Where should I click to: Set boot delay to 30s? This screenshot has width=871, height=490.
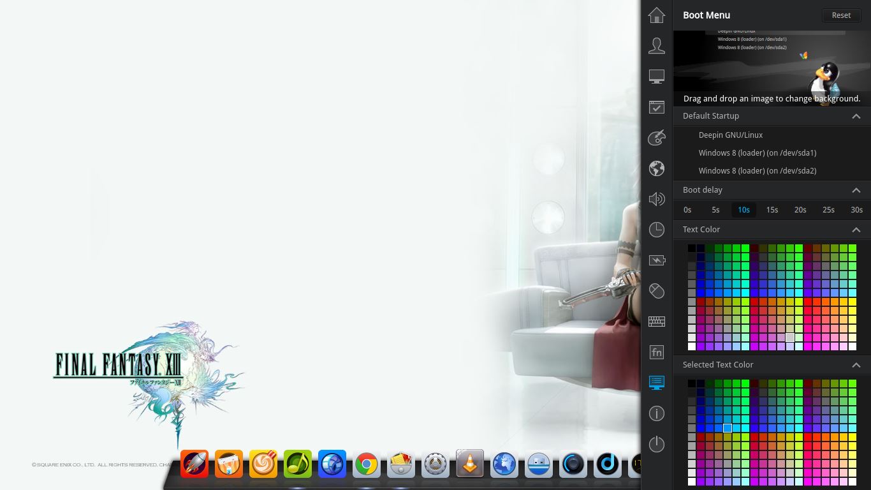[856, 209]
